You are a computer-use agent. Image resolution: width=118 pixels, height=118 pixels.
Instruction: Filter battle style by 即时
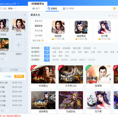pos(60,56)
